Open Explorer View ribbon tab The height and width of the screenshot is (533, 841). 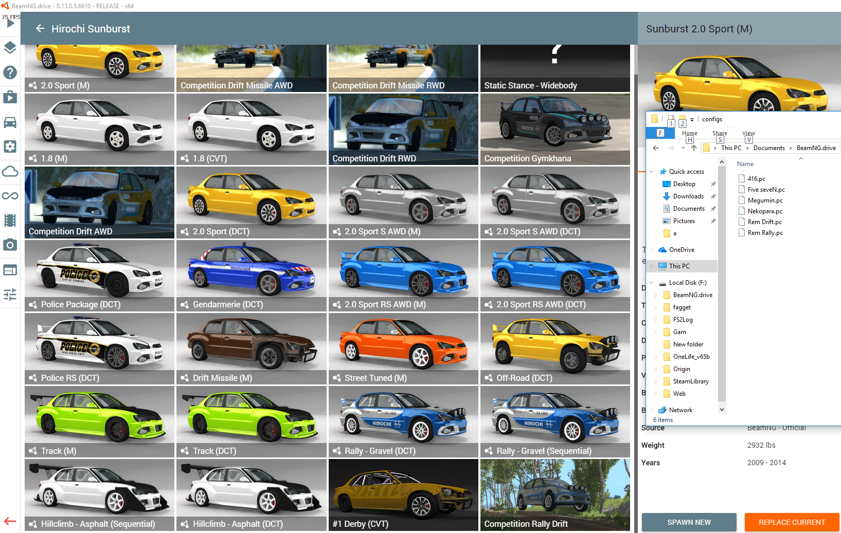coord(748,133)
